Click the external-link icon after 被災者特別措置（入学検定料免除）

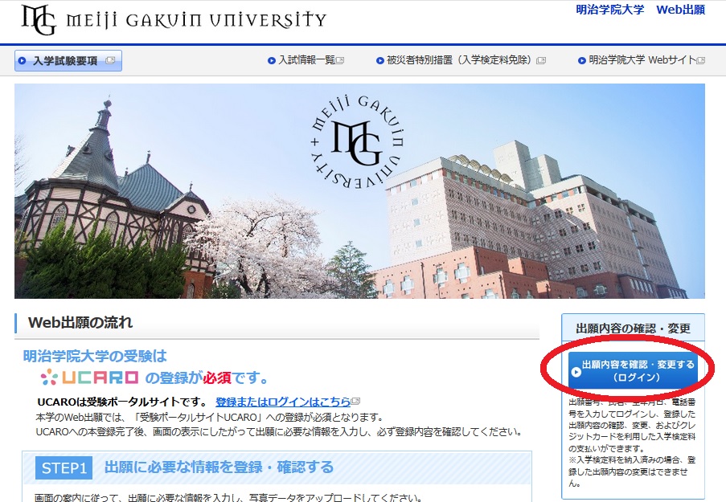point(541,60)
